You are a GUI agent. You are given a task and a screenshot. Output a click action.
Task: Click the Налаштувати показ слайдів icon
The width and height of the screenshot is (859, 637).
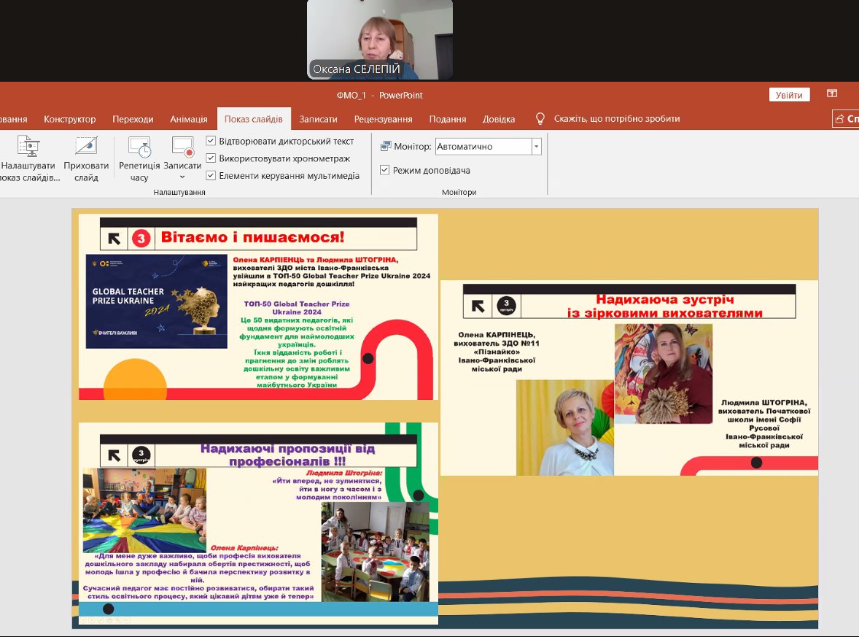(28, 147)
